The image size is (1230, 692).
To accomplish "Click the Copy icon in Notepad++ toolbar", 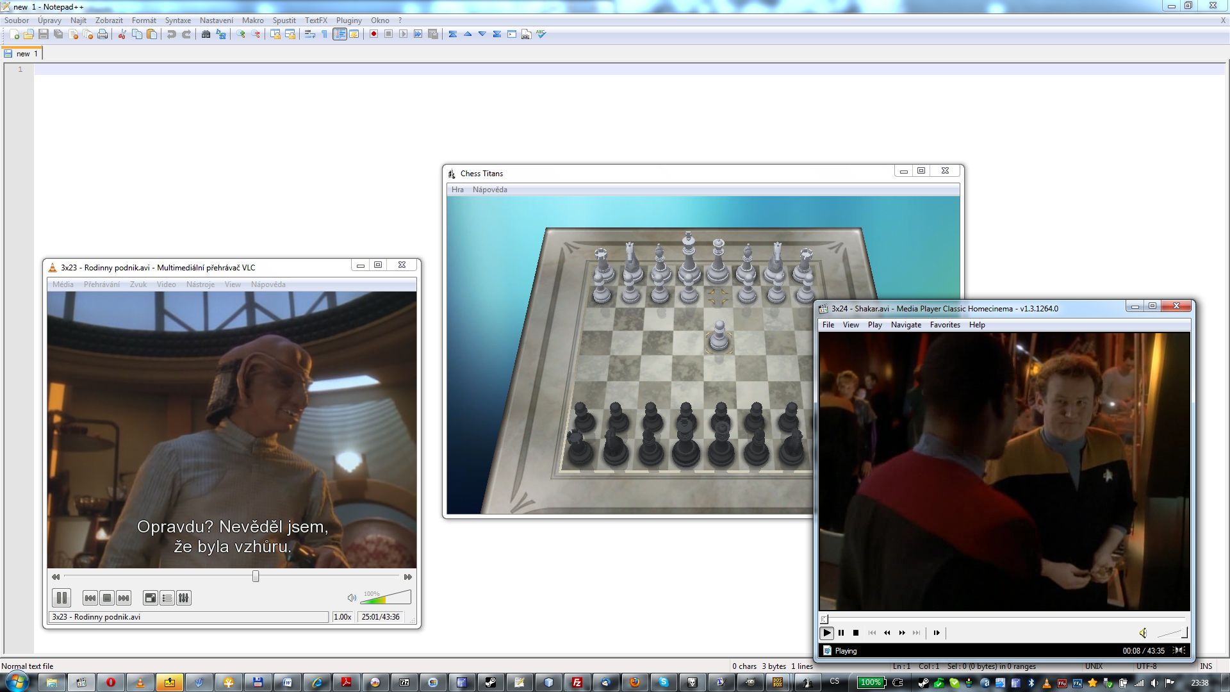I will pyautogui.click(x=136, y=35).
